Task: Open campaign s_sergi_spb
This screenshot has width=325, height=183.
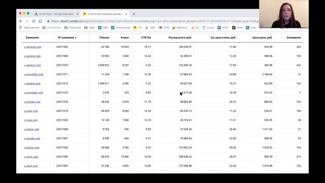Action: point(31,166)
